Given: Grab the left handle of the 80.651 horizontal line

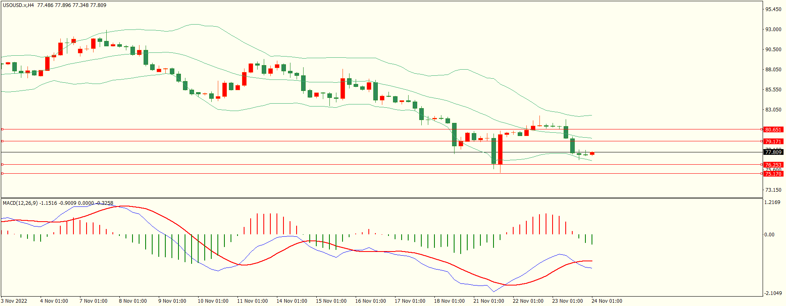Looking at the screenshot, I should 2,129.
